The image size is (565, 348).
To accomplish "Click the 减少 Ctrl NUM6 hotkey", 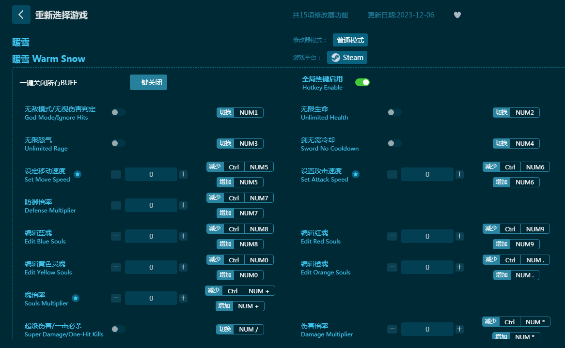I will [x=517, y=167].
